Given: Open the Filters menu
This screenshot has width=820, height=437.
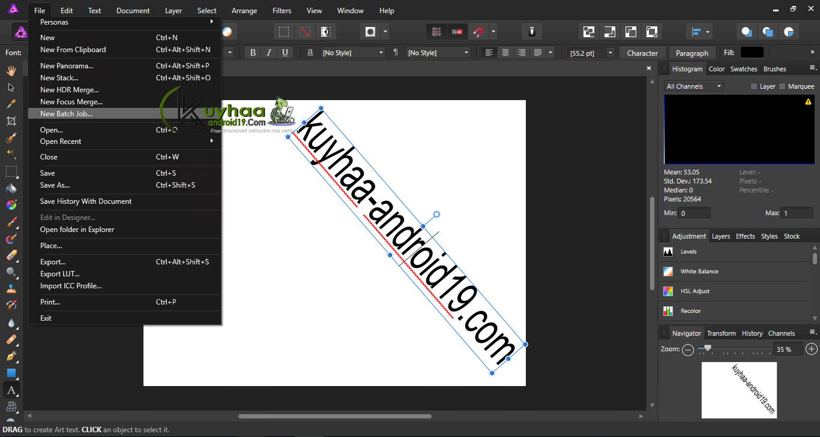Looking at the screenshot, I should tap(282, 10).
